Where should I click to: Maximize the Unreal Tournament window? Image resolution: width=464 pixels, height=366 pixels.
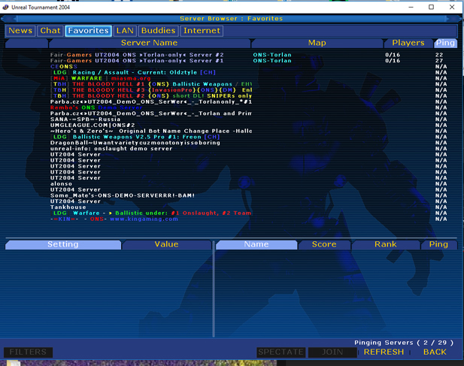pos(431,8)
